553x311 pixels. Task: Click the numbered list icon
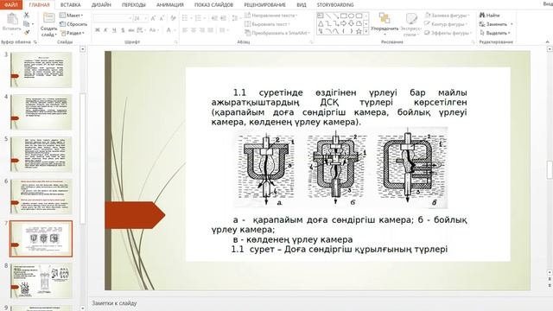tap(198, 18)
